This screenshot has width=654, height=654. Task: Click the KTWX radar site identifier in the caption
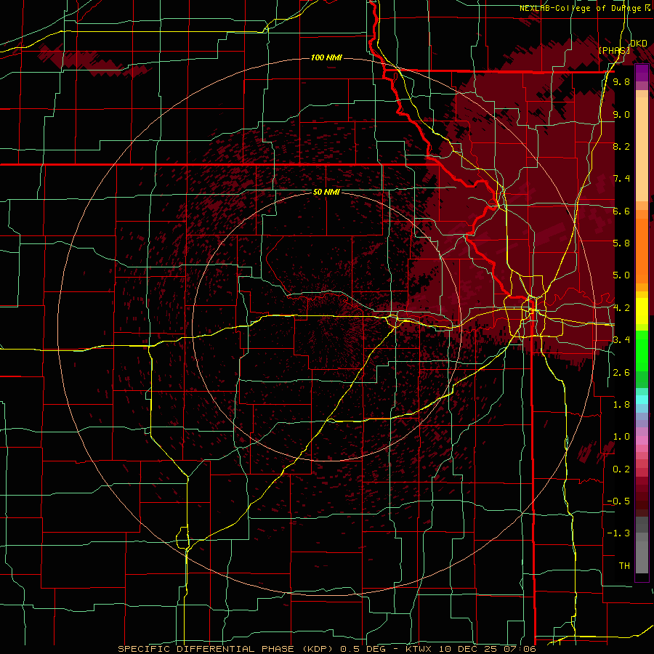click(419, 649)
